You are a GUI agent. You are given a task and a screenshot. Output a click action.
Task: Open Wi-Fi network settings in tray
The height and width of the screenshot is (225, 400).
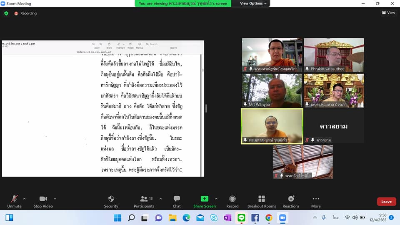click(347, 217)
